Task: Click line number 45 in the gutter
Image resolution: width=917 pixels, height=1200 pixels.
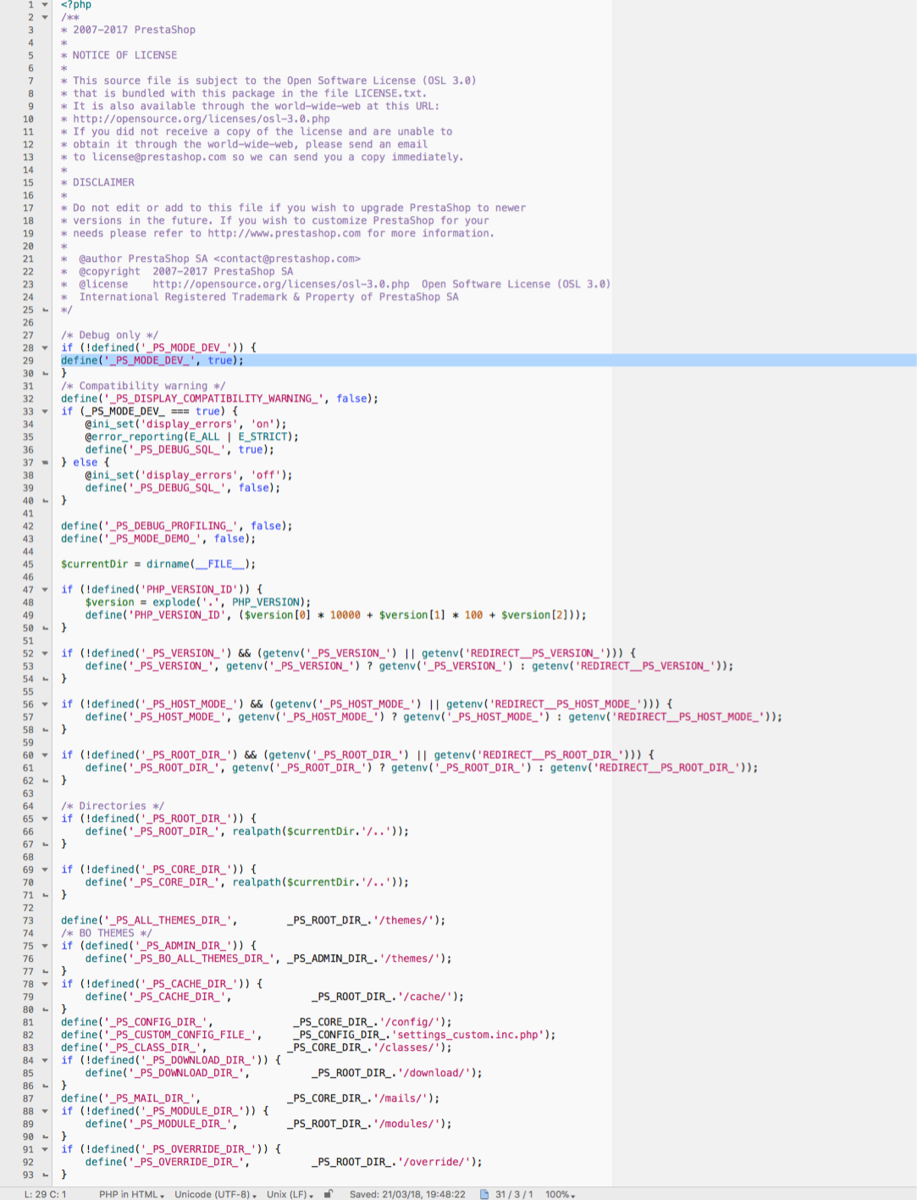Action: click(28, 564)
